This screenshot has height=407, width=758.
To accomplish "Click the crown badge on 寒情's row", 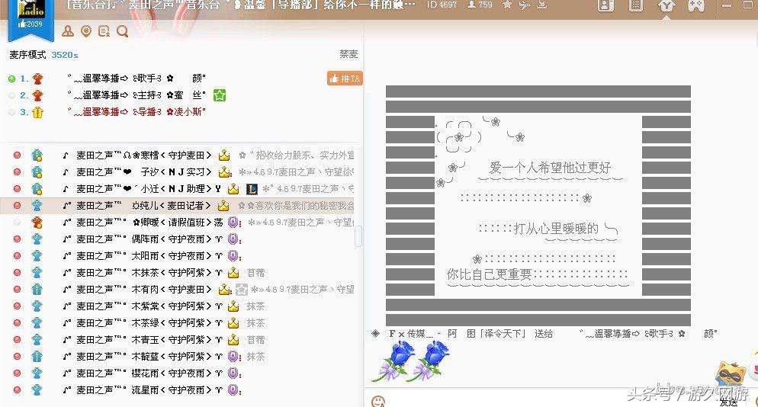I will click(223, 155).
